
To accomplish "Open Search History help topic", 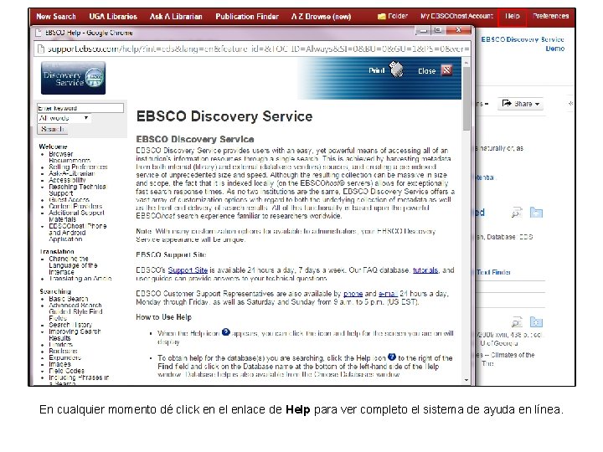I will coord(70,325).
